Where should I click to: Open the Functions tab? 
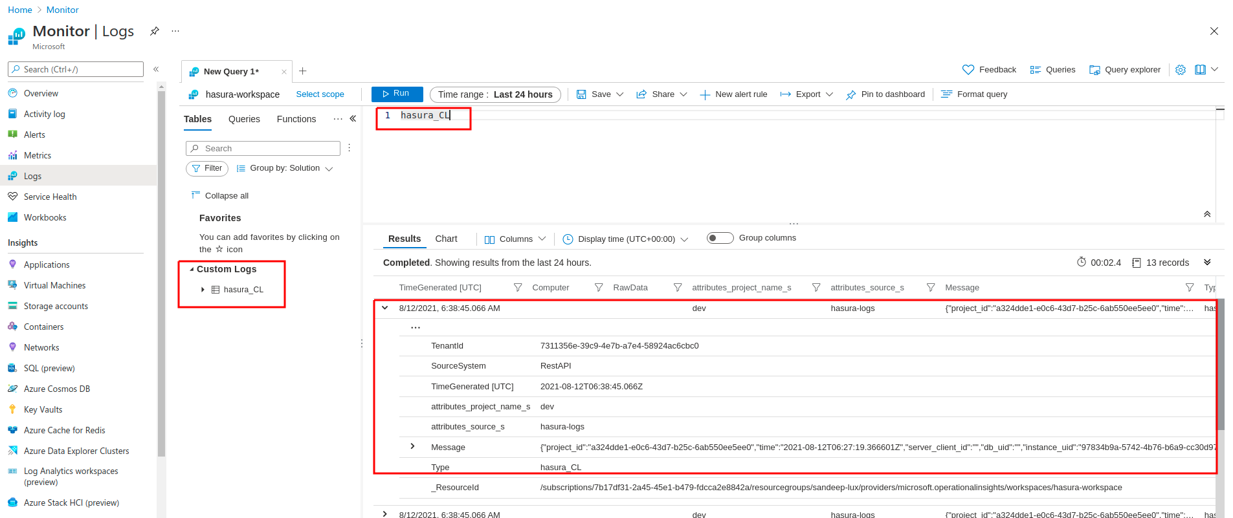click(x=296, y=119)
